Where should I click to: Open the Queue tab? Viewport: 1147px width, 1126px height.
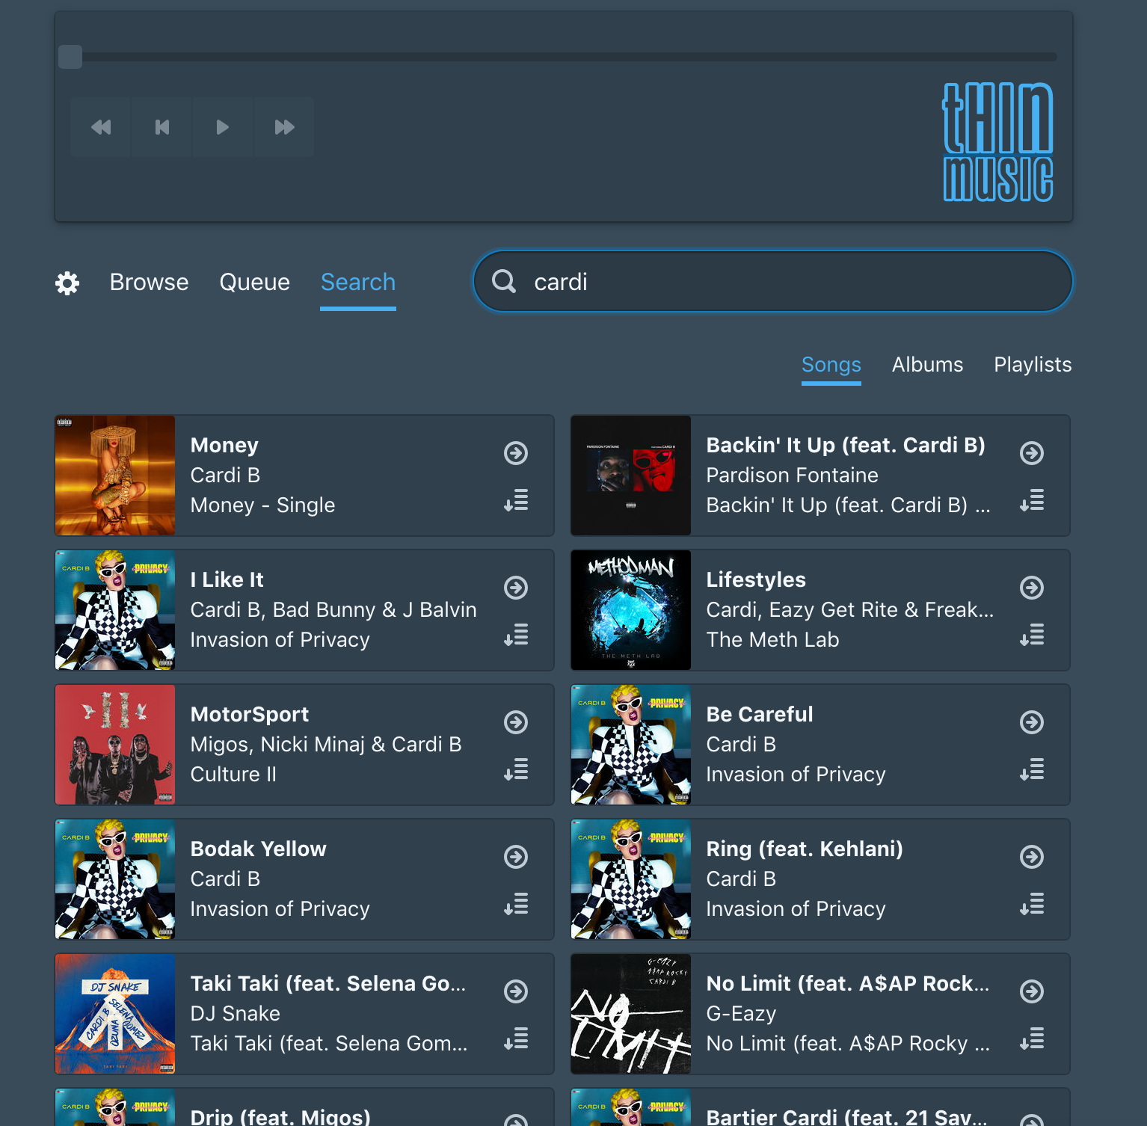pyautogui.click(x=254, y=283)
